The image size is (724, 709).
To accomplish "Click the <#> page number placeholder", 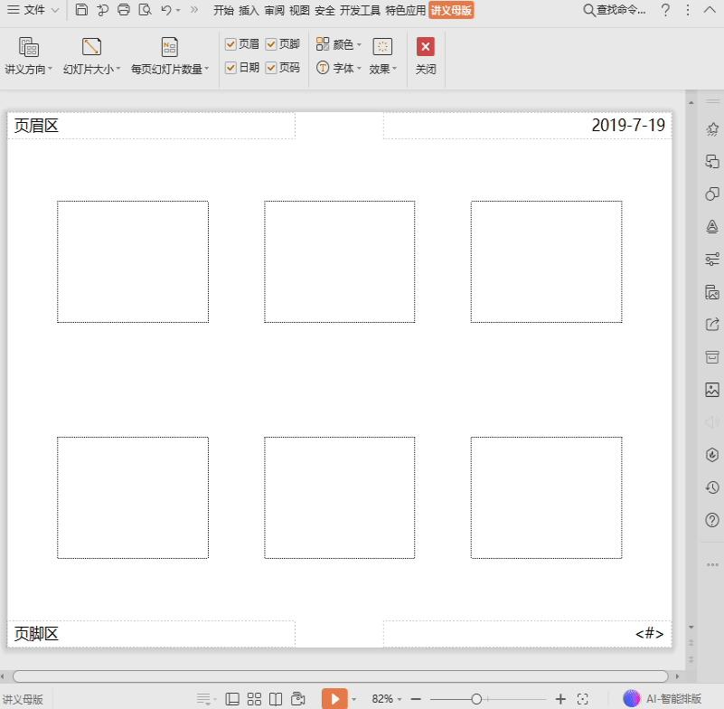I will (x=527, y=634).
